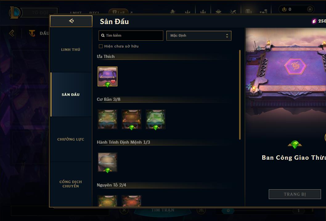326x221 pixels.
Task: Click the arena list vertical scrollbar
Action: [240, 95]
